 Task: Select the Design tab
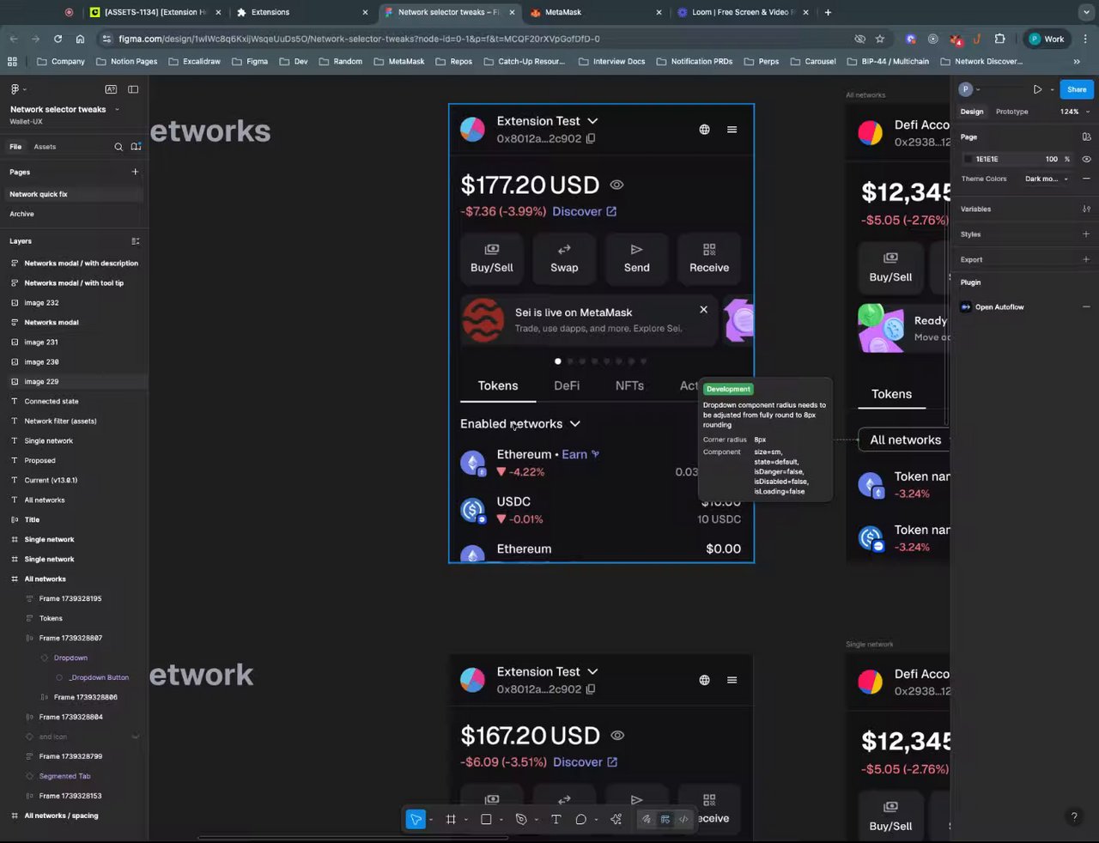tap(972, 112)
